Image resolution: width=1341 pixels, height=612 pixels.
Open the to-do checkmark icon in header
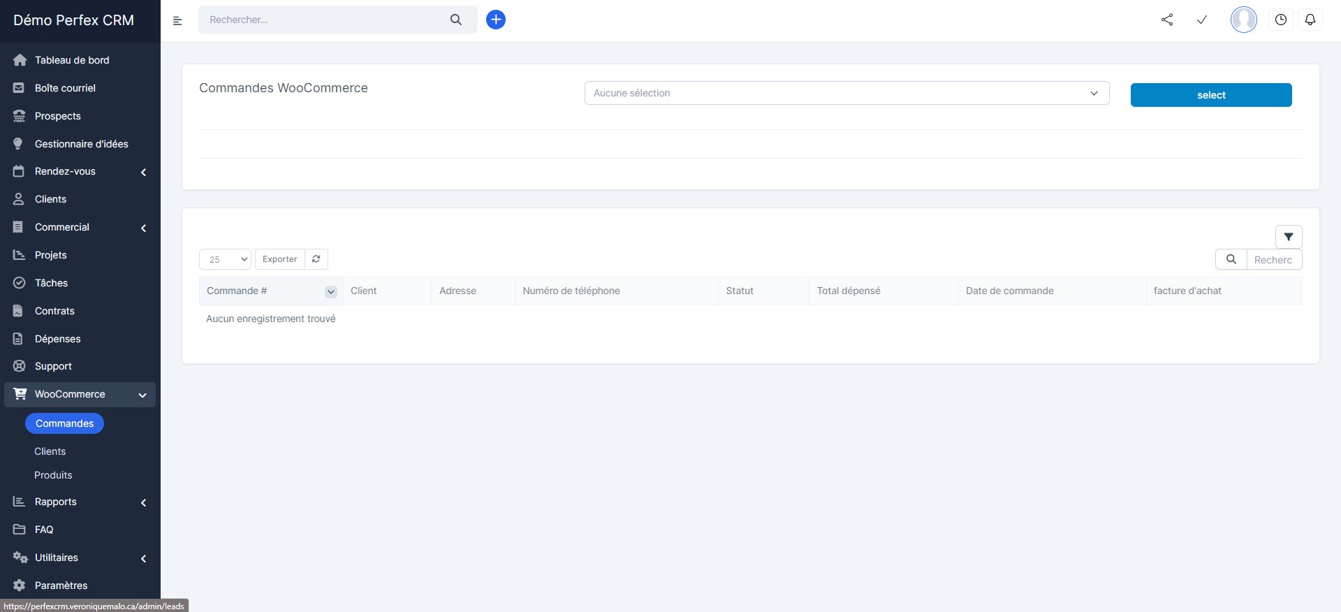coord(1202,20)
